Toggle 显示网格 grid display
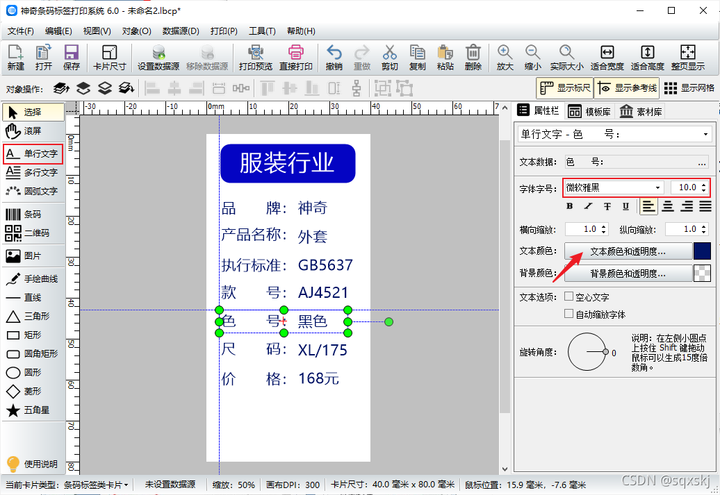This screenshot has height=495, width=720. [689, 87]
